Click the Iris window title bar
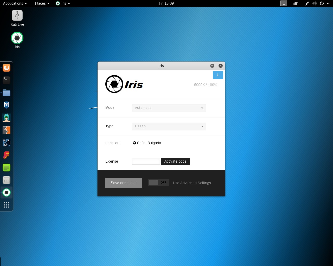The image size is (333, 266). (161, 66)
